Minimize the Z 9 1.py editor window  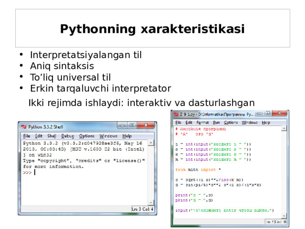coord(259,113)
